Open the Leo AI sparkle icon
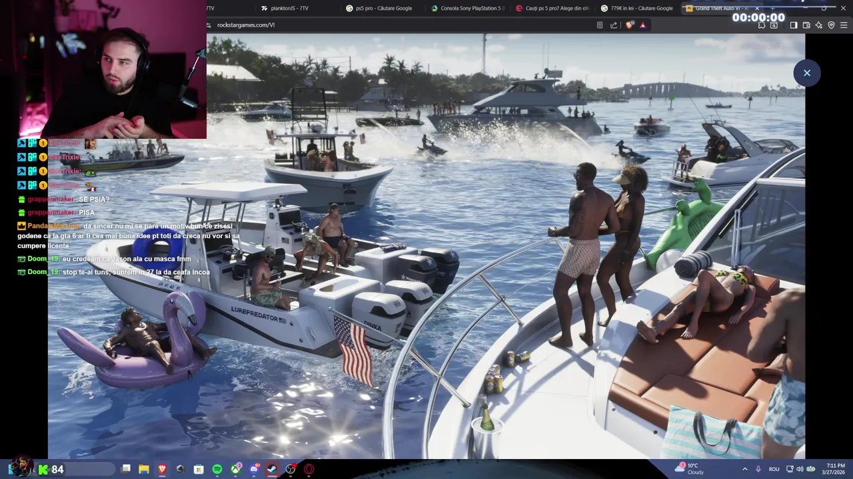 point(818,25)
